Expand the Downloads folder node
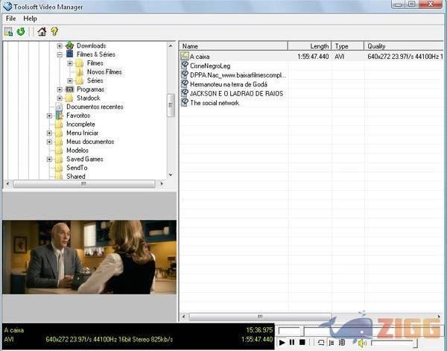 (x=59, y=46)
